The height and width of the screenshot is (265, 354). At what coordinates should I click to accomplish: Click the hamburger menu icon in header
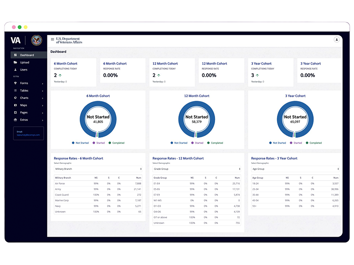coord(52,40)
